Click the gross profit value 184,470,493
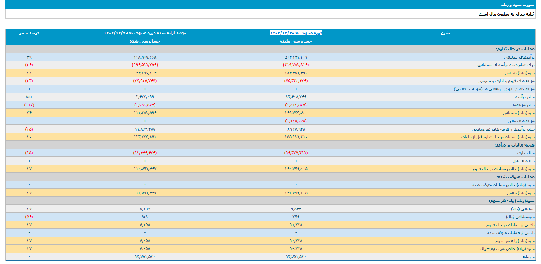 [296, 73]
